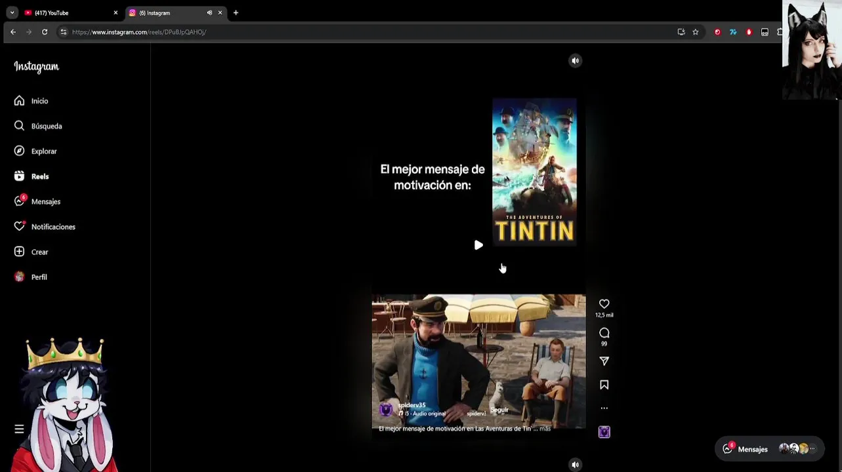Open the tab search dropdown arrow
This screenshot has width=842, height=472.
tap(12, 12)
